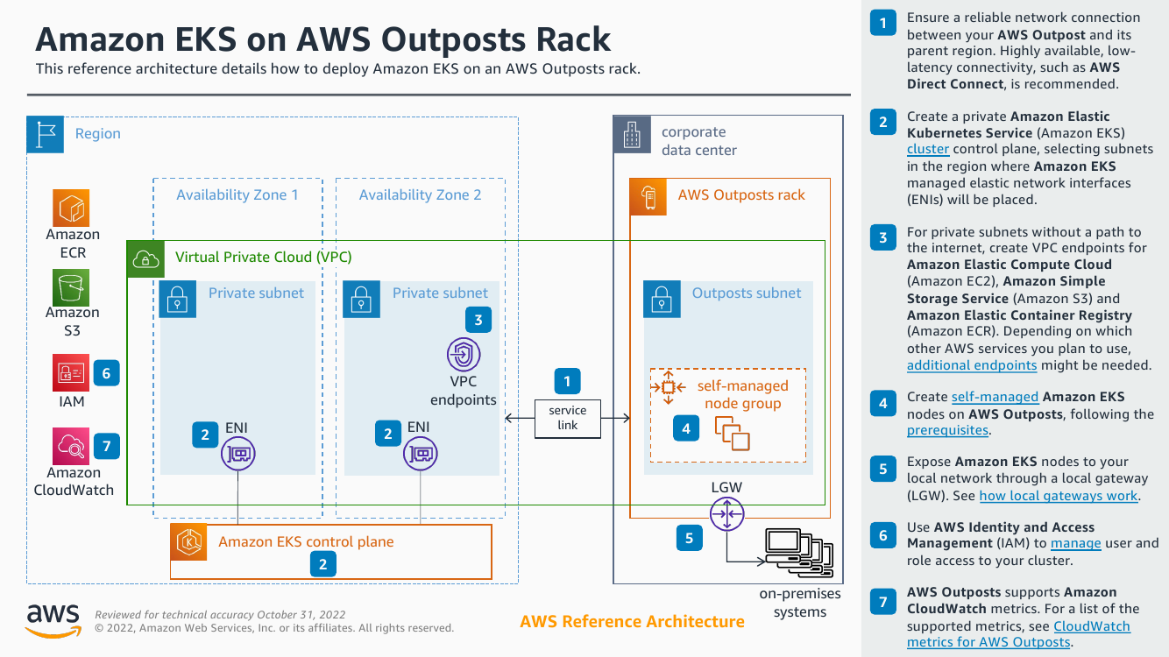Click the 'Availability Zone 1' label
The image size is (1169, 657).
237,195
